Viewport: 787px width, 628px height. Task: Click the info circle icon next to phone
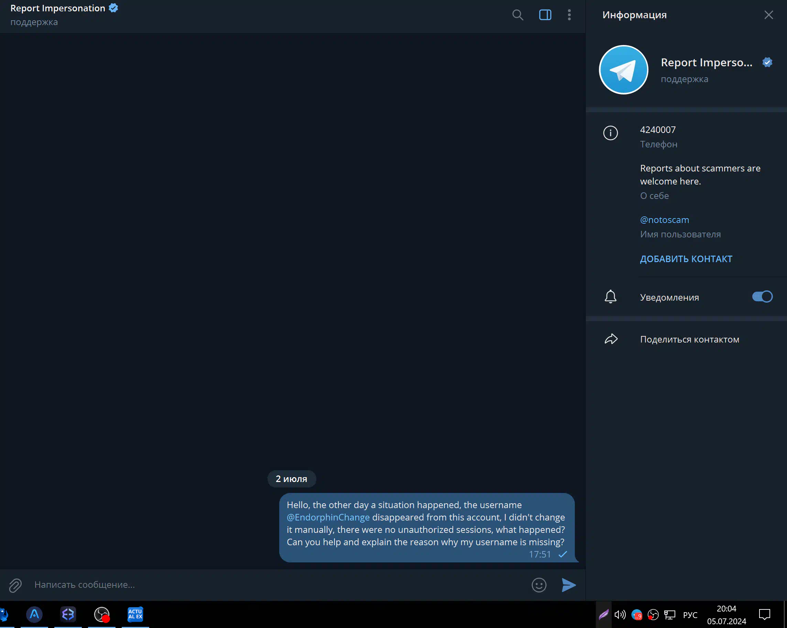pyautogui.click(x=610, y=133)
